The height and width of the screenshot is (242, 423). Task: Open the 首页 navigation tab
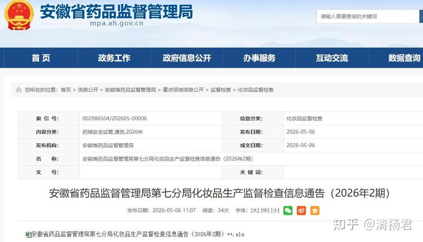click(41, 58)
